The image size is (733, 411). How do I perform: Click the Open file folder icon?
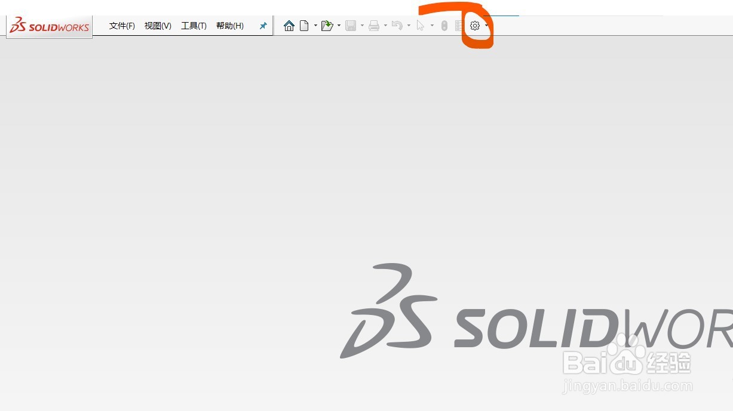click(x=327, y=26)
